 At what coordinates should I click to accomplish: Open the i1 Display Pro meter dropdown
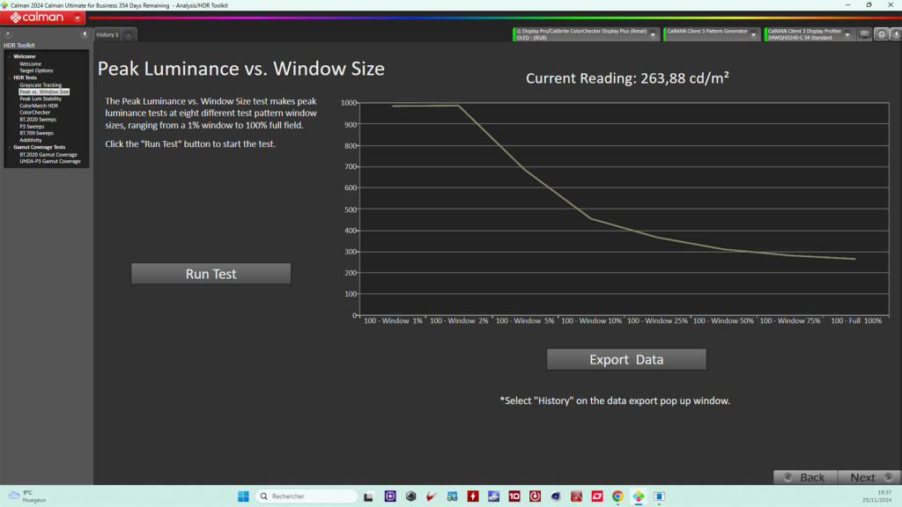click(x=653, y=34)
